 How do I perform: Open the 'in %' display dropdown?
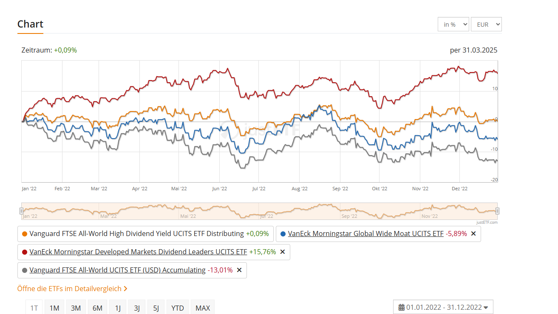[x=453, y=25]
